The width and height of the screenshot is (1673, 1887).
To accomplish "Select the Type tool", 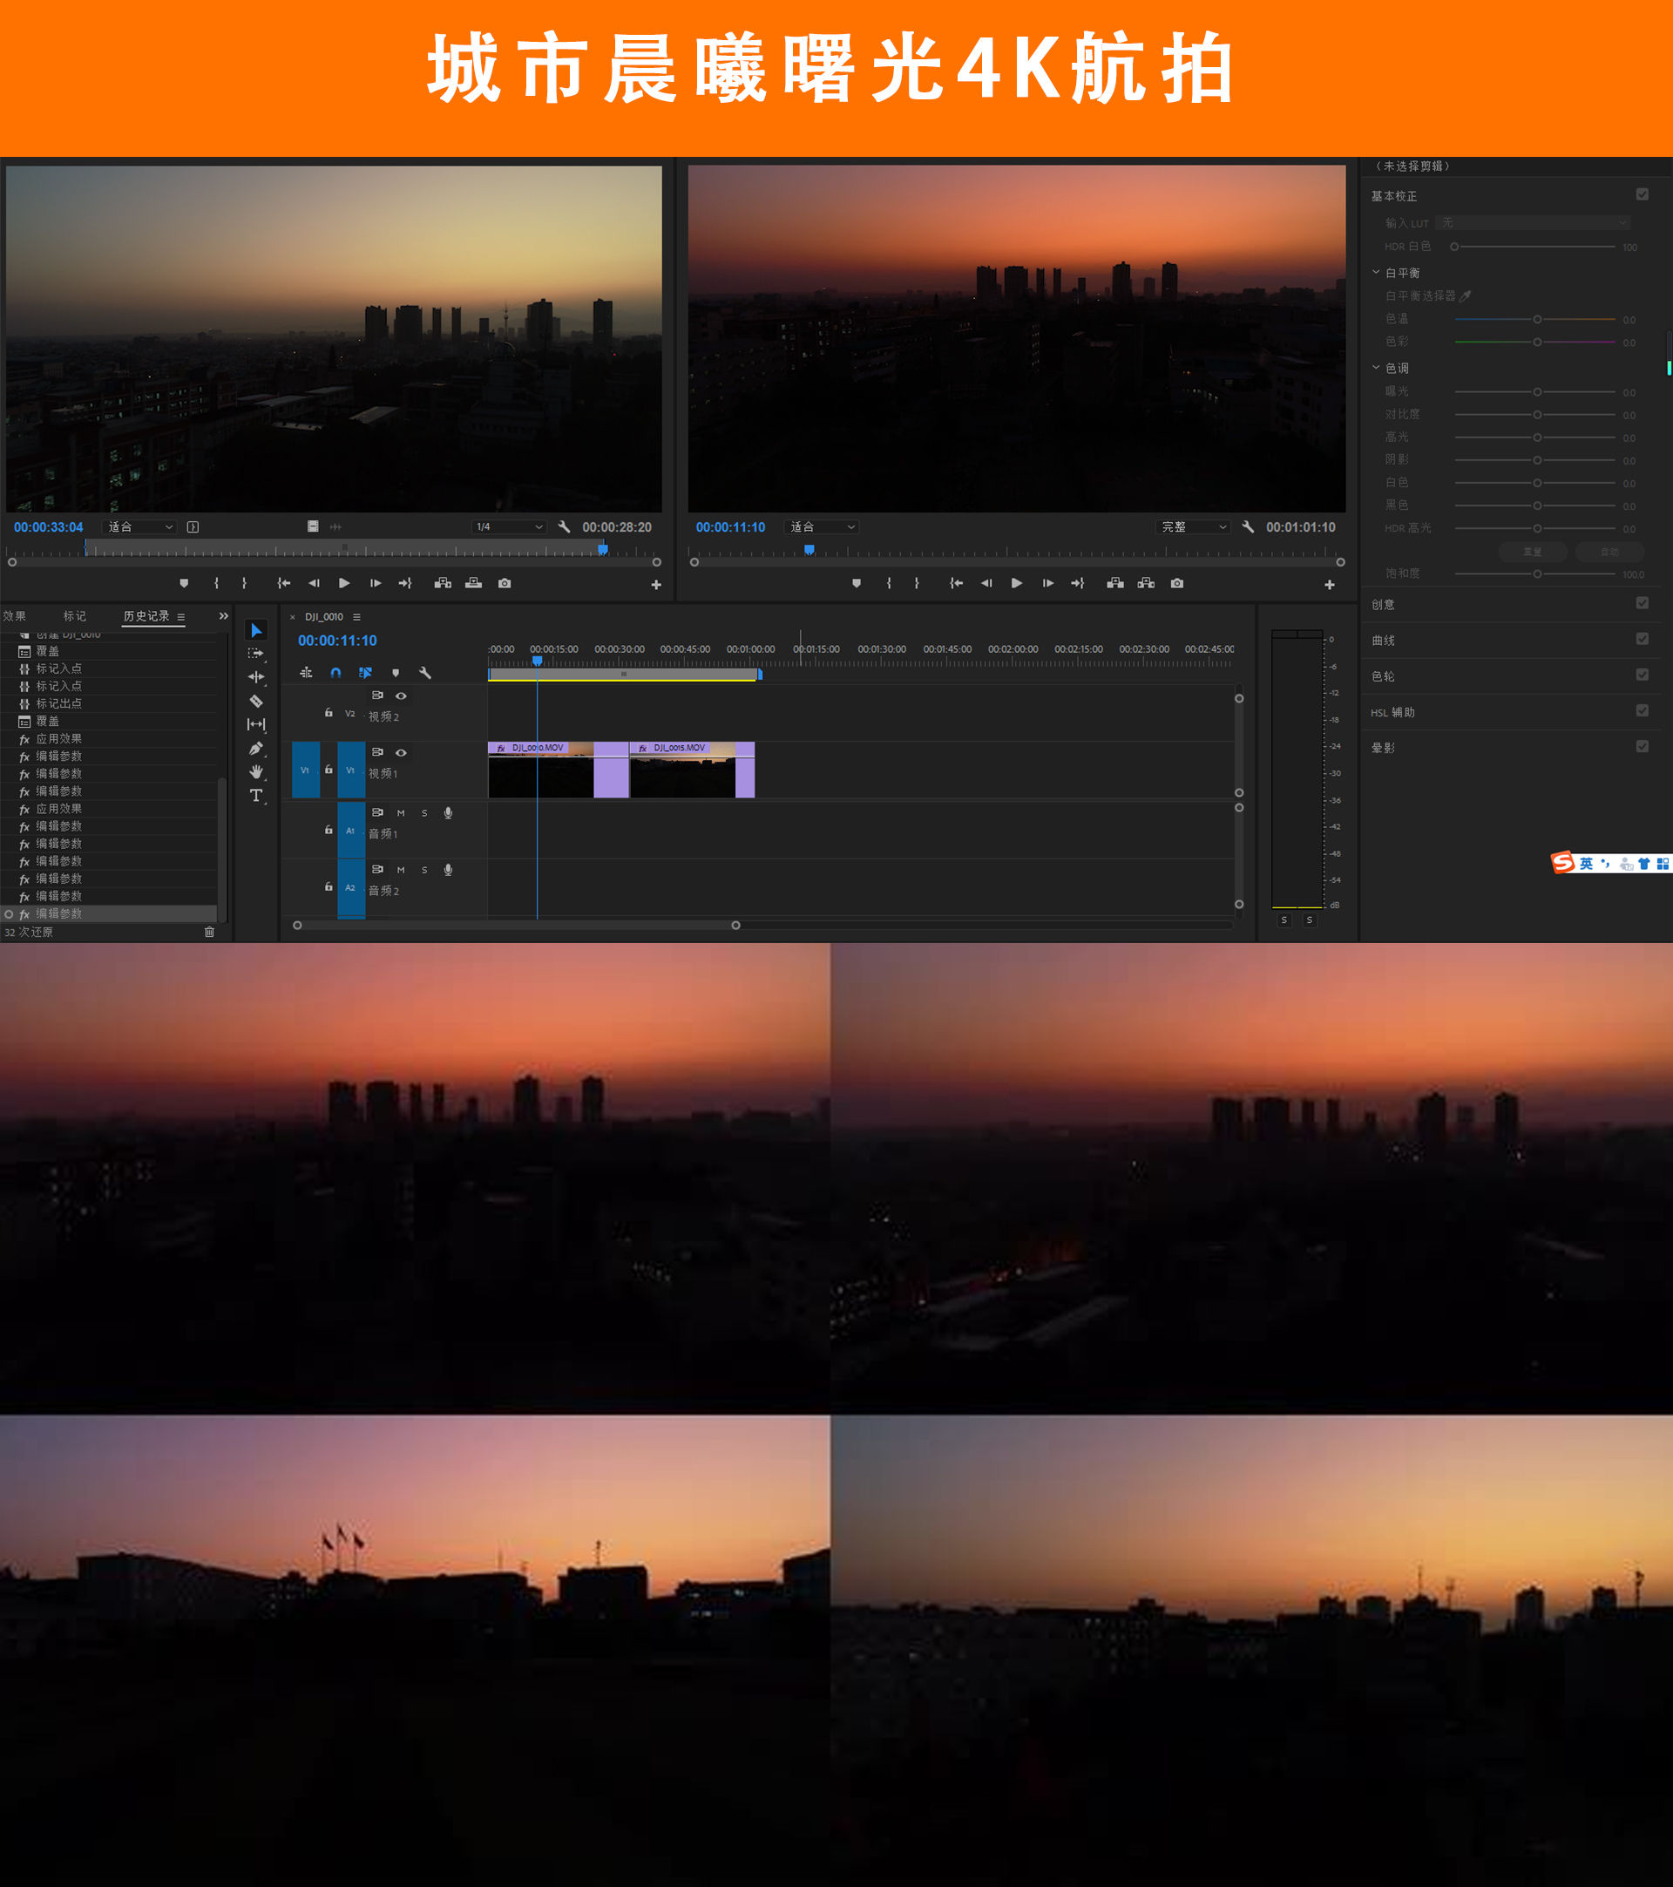I will (256, 795).
